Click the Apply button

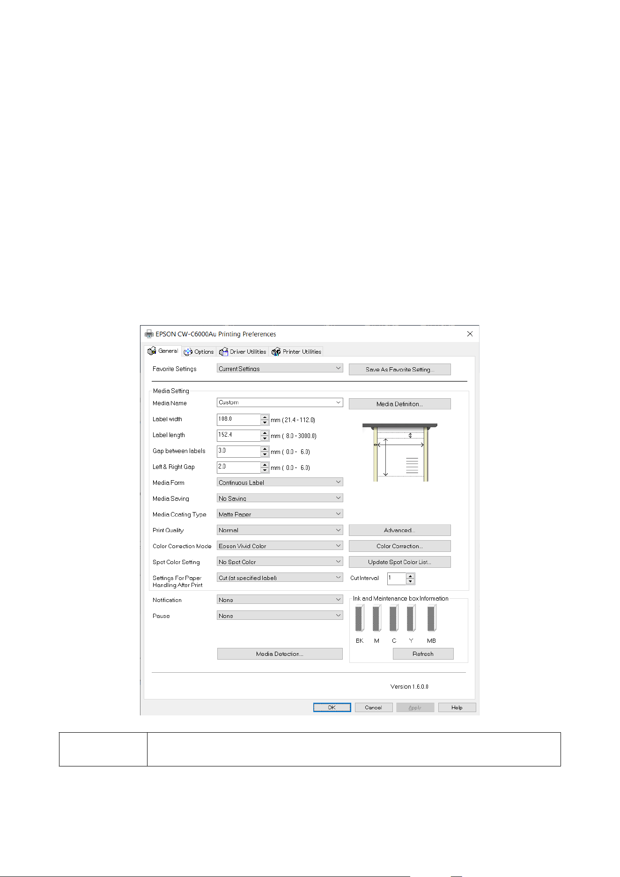415,707
